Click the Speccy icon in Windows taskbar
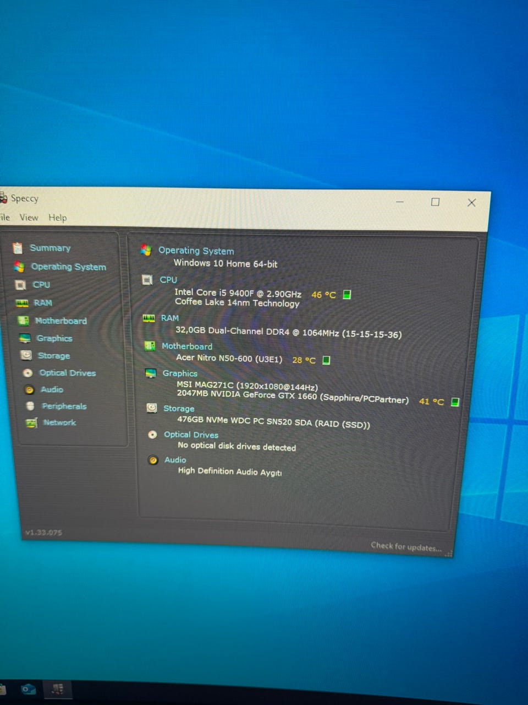This screenshot has height=705, width=528. [x=57, y=690]
